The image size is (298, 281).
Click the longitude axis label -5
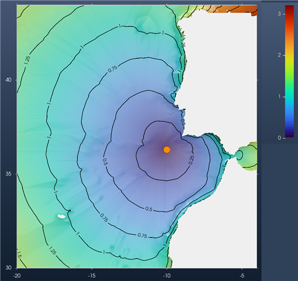click(x=242, y=276)
